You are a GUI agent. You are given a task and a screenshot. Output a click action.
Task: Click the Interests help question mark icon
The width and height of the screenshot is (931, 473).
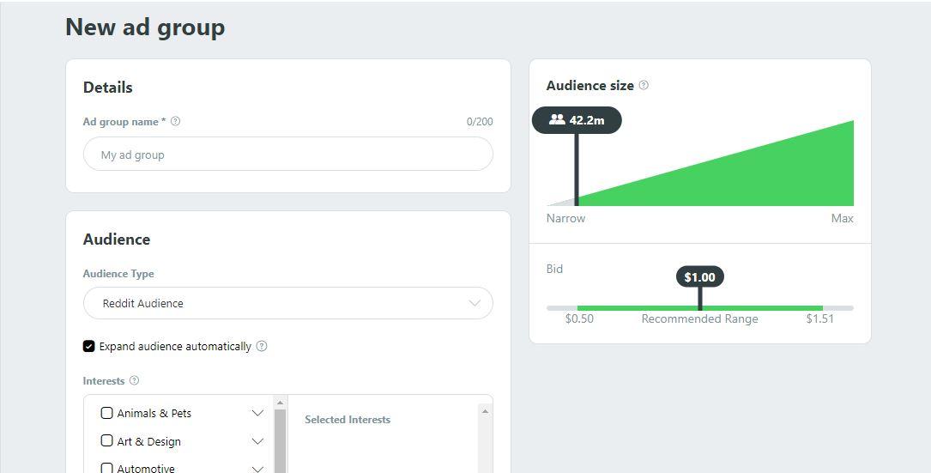[134, 380]
